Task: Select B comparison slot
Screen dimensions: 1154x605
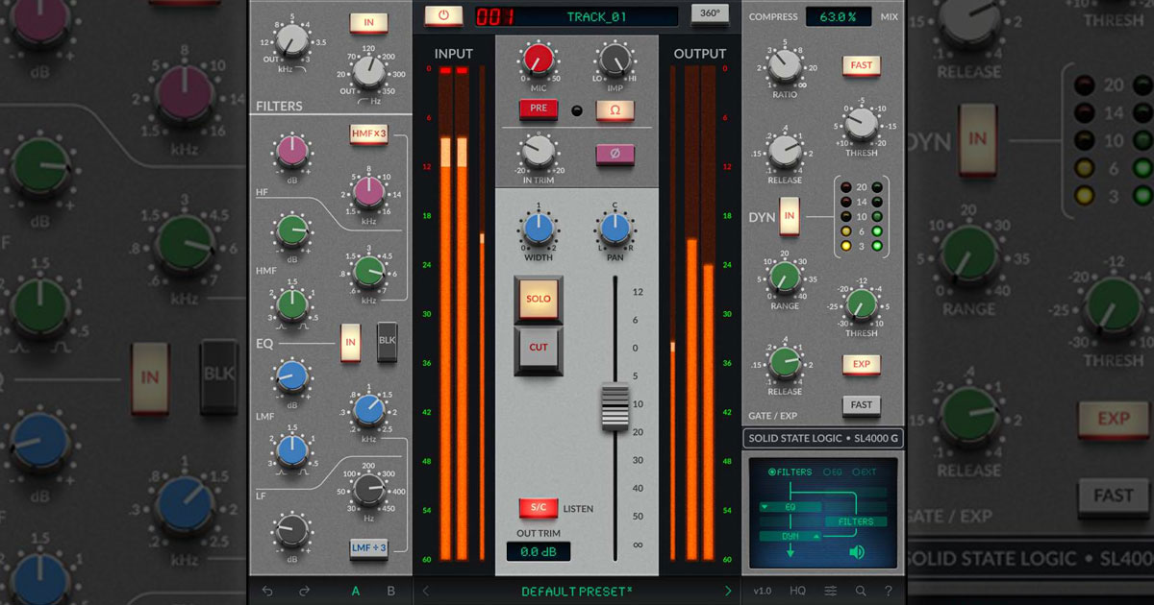Action: tap(390, 592)
